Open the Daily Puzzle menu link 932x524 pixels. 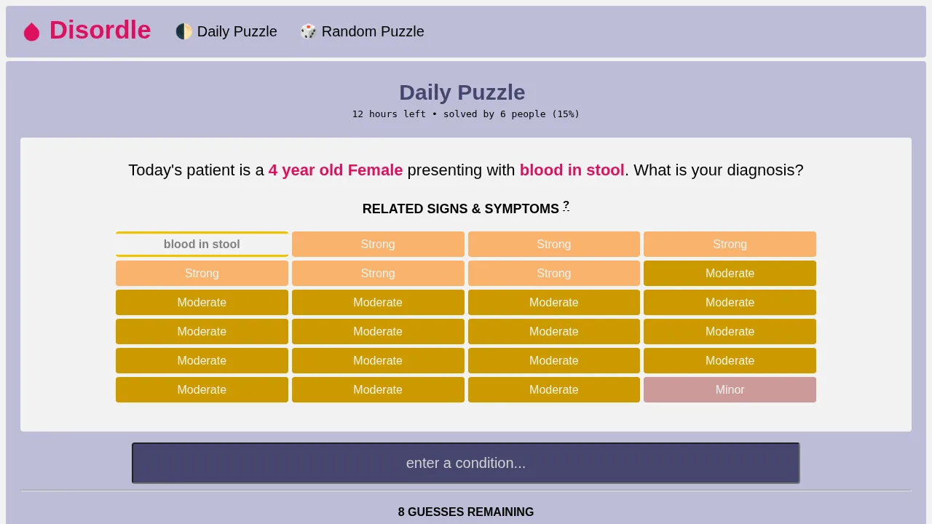(237, 31)
